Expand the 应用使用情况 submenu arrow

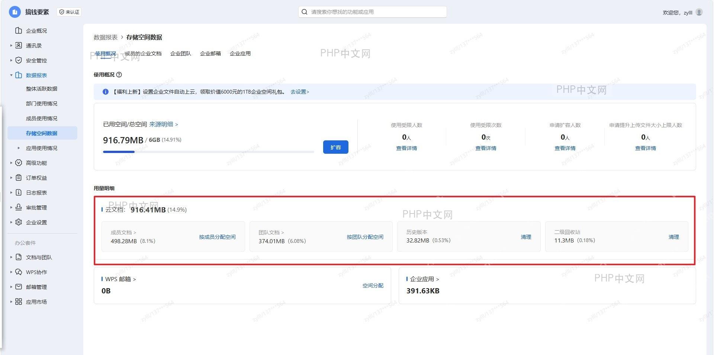tap(19, 148)
